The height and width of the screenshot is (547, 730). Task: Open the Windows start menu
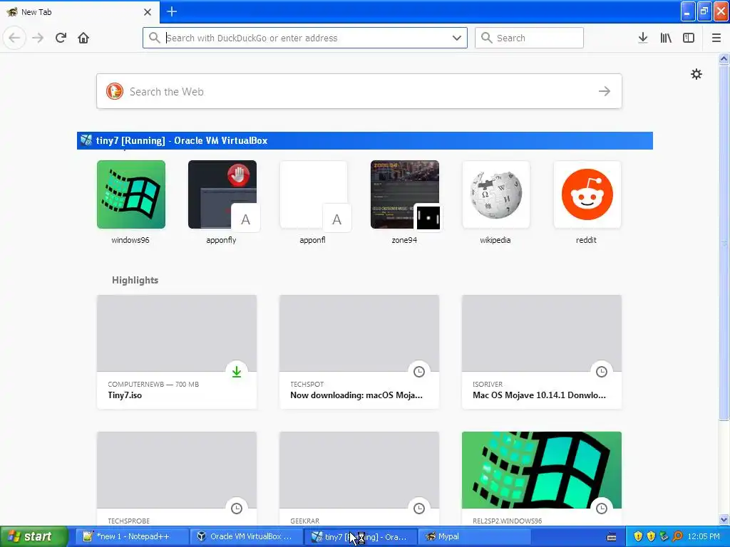click(x=34, y=536)
